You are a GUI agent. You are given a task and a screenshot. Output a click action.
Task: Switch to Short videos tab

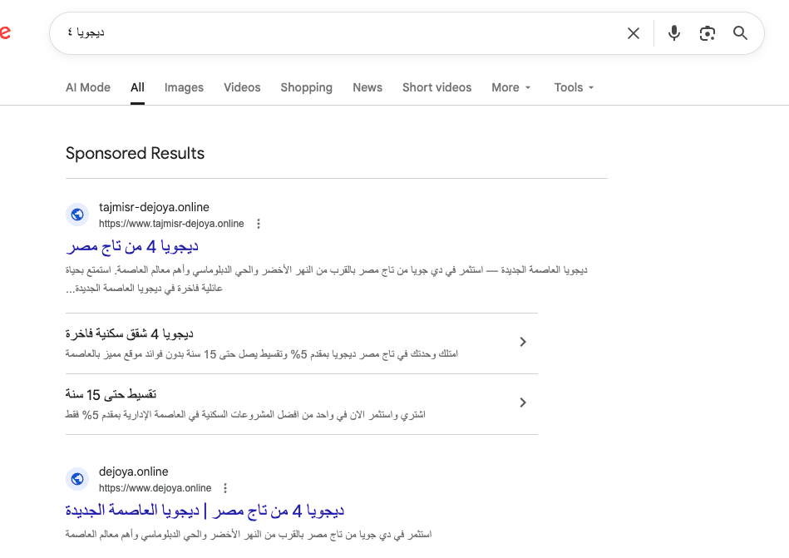click(436, 87)
